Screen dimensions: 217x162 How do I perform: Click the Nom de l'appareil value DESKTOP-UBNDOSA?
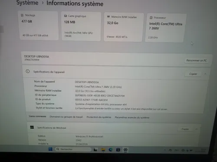click(87, 82)
